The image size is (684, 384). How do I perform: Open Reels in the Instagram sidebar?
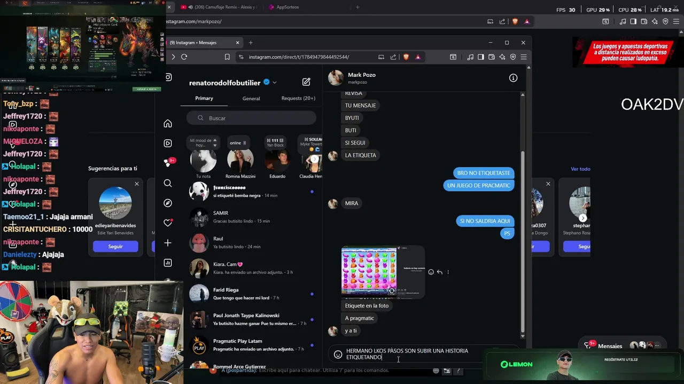[x=168, y=143]
